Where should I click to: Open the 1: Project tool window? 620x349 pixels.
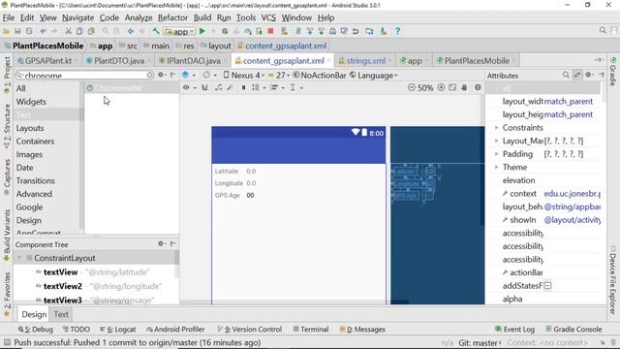7,76
